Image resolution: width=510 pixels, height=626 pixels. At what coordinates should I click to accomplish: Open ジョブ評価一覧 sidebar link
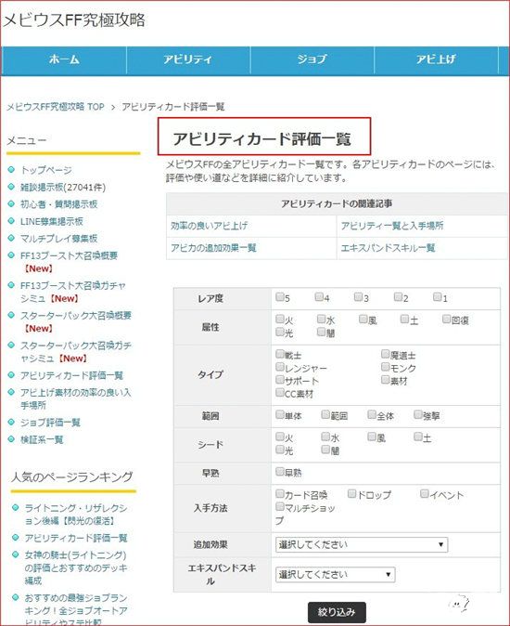[x=50, y=423]
